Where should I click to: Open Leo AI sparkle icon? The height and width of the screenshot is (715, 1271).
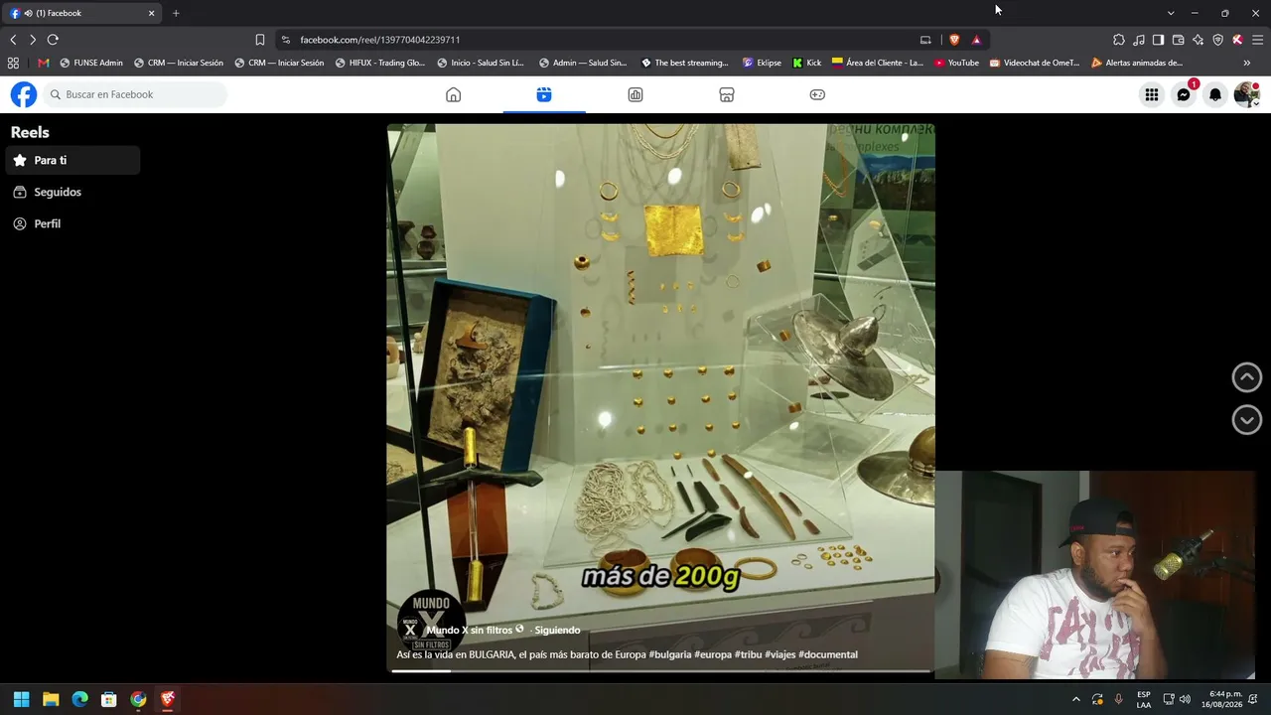pos(1199,40)
